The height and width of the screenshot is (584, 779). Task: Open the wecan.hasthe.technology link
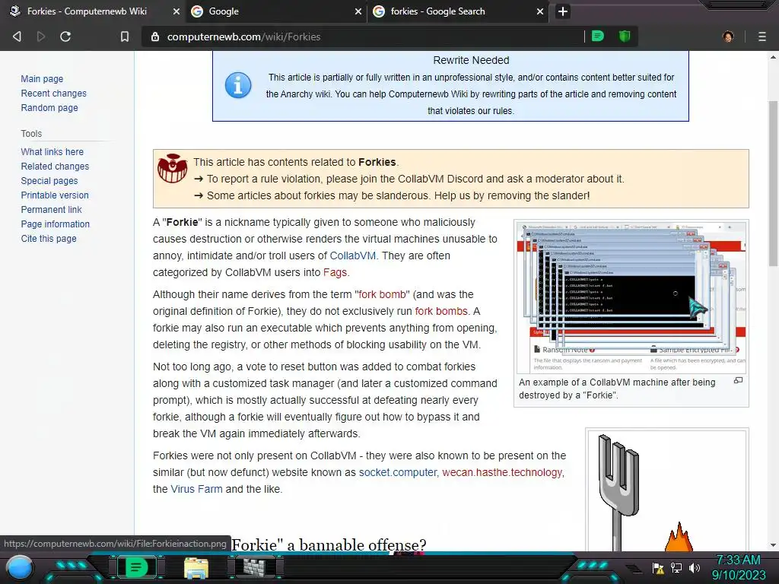pos(502,472)
